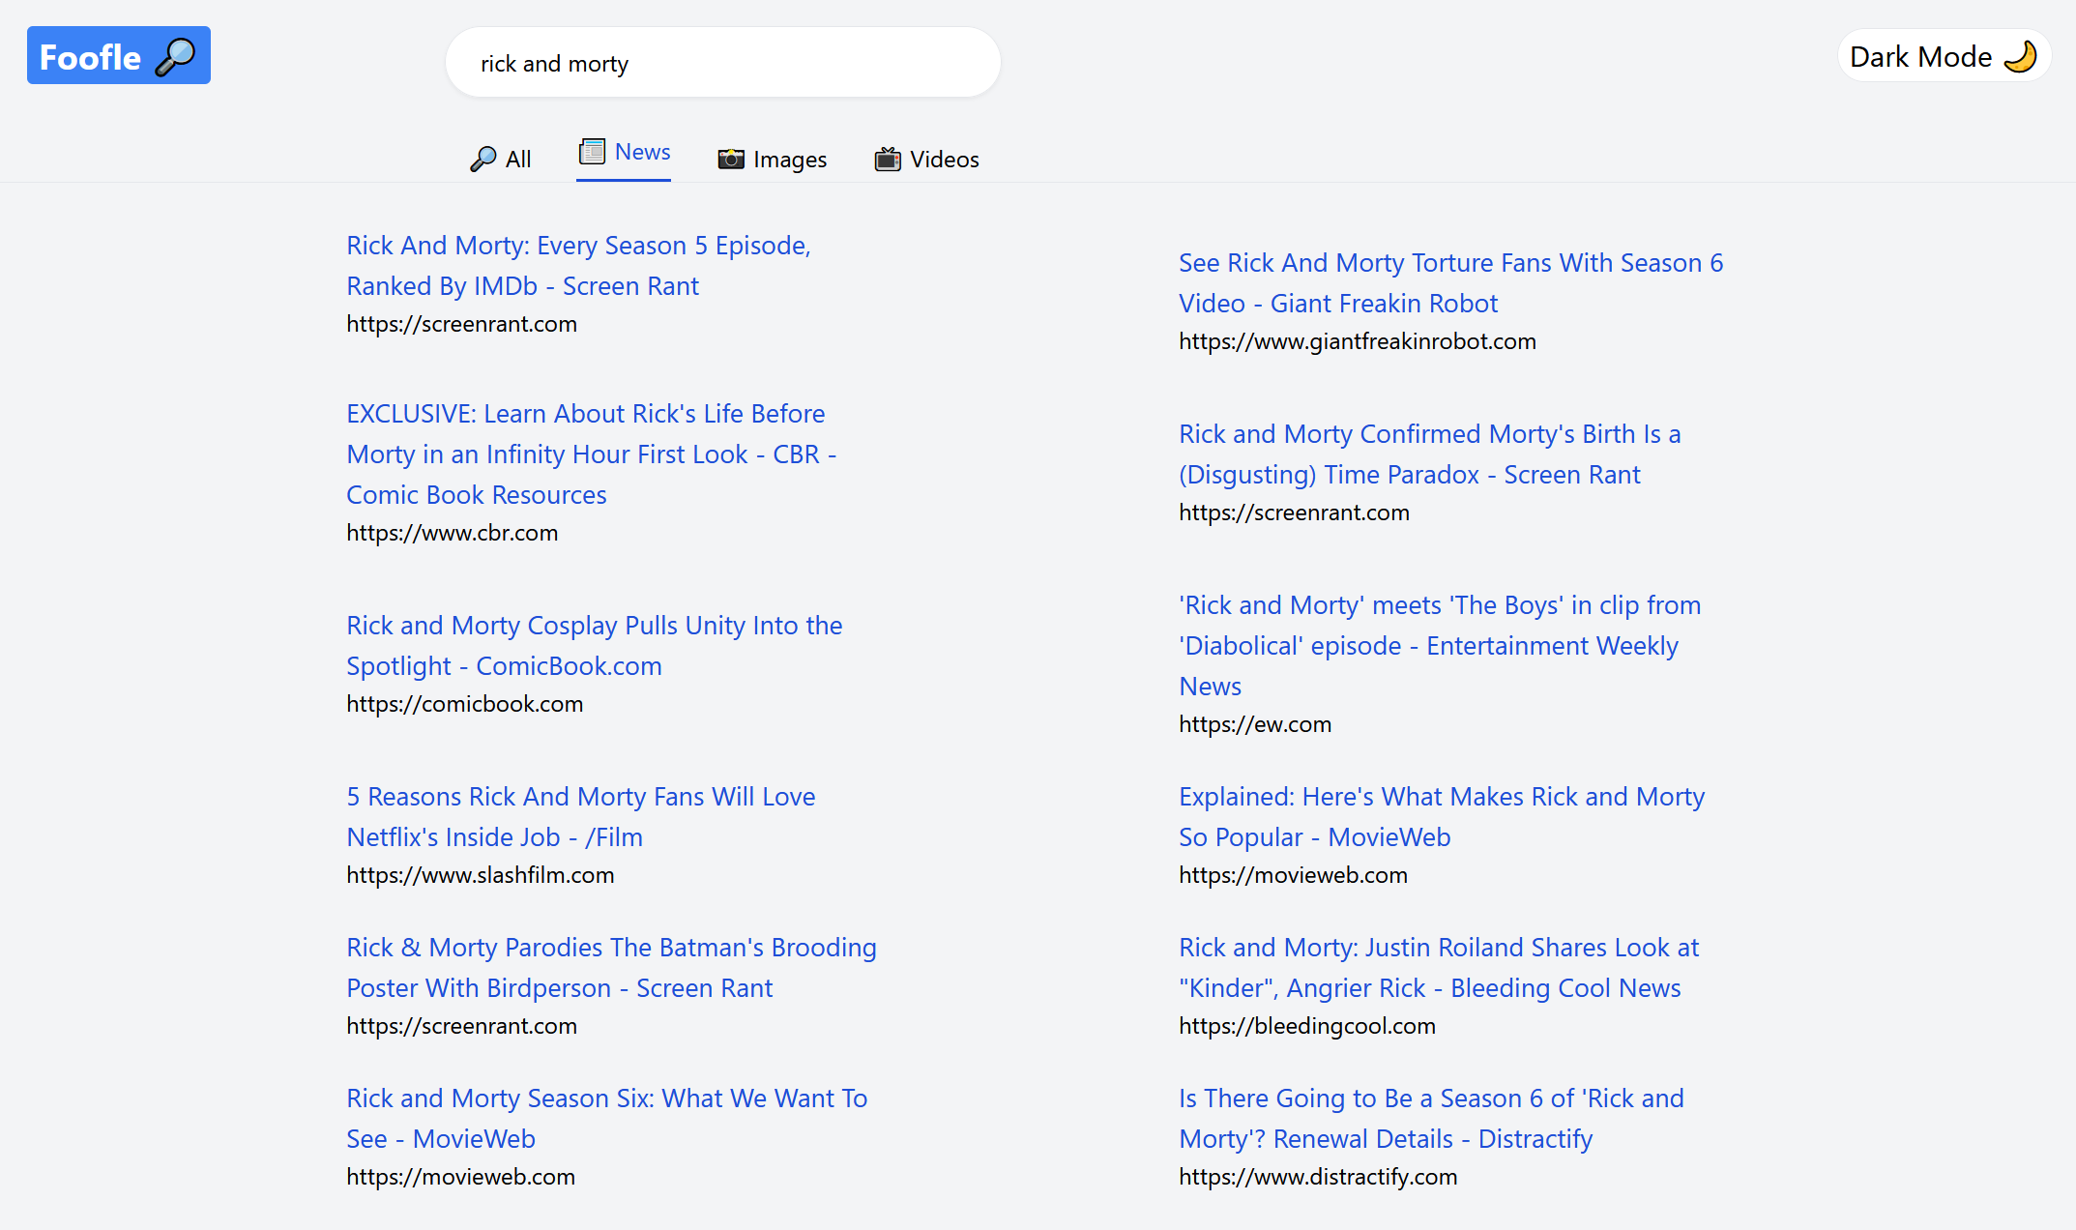2076x1230 pixels.
Task: Open the Giant Freakin Robot Season 6 link
Action: pos(1450,282)
